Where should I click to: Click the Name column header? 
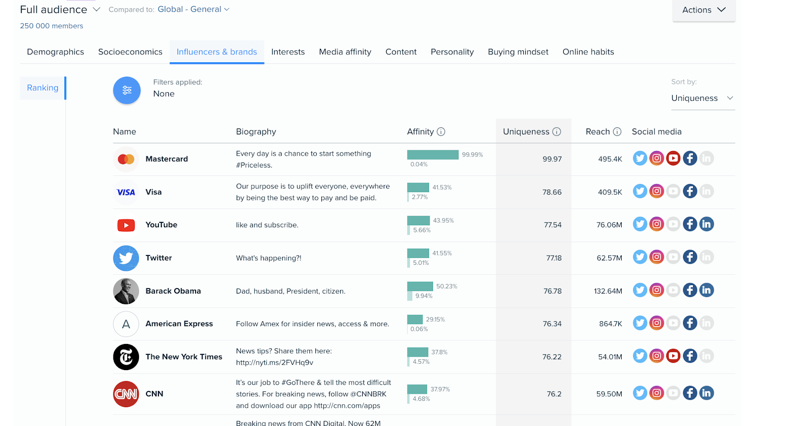click(124, 131)
